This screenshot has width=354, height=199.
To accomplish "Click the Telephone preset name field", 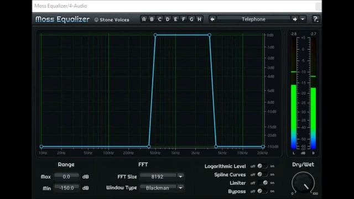I will (x=253, y=19).
